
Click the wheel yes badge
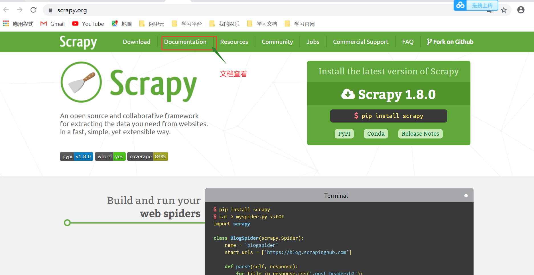pos(110,156)
